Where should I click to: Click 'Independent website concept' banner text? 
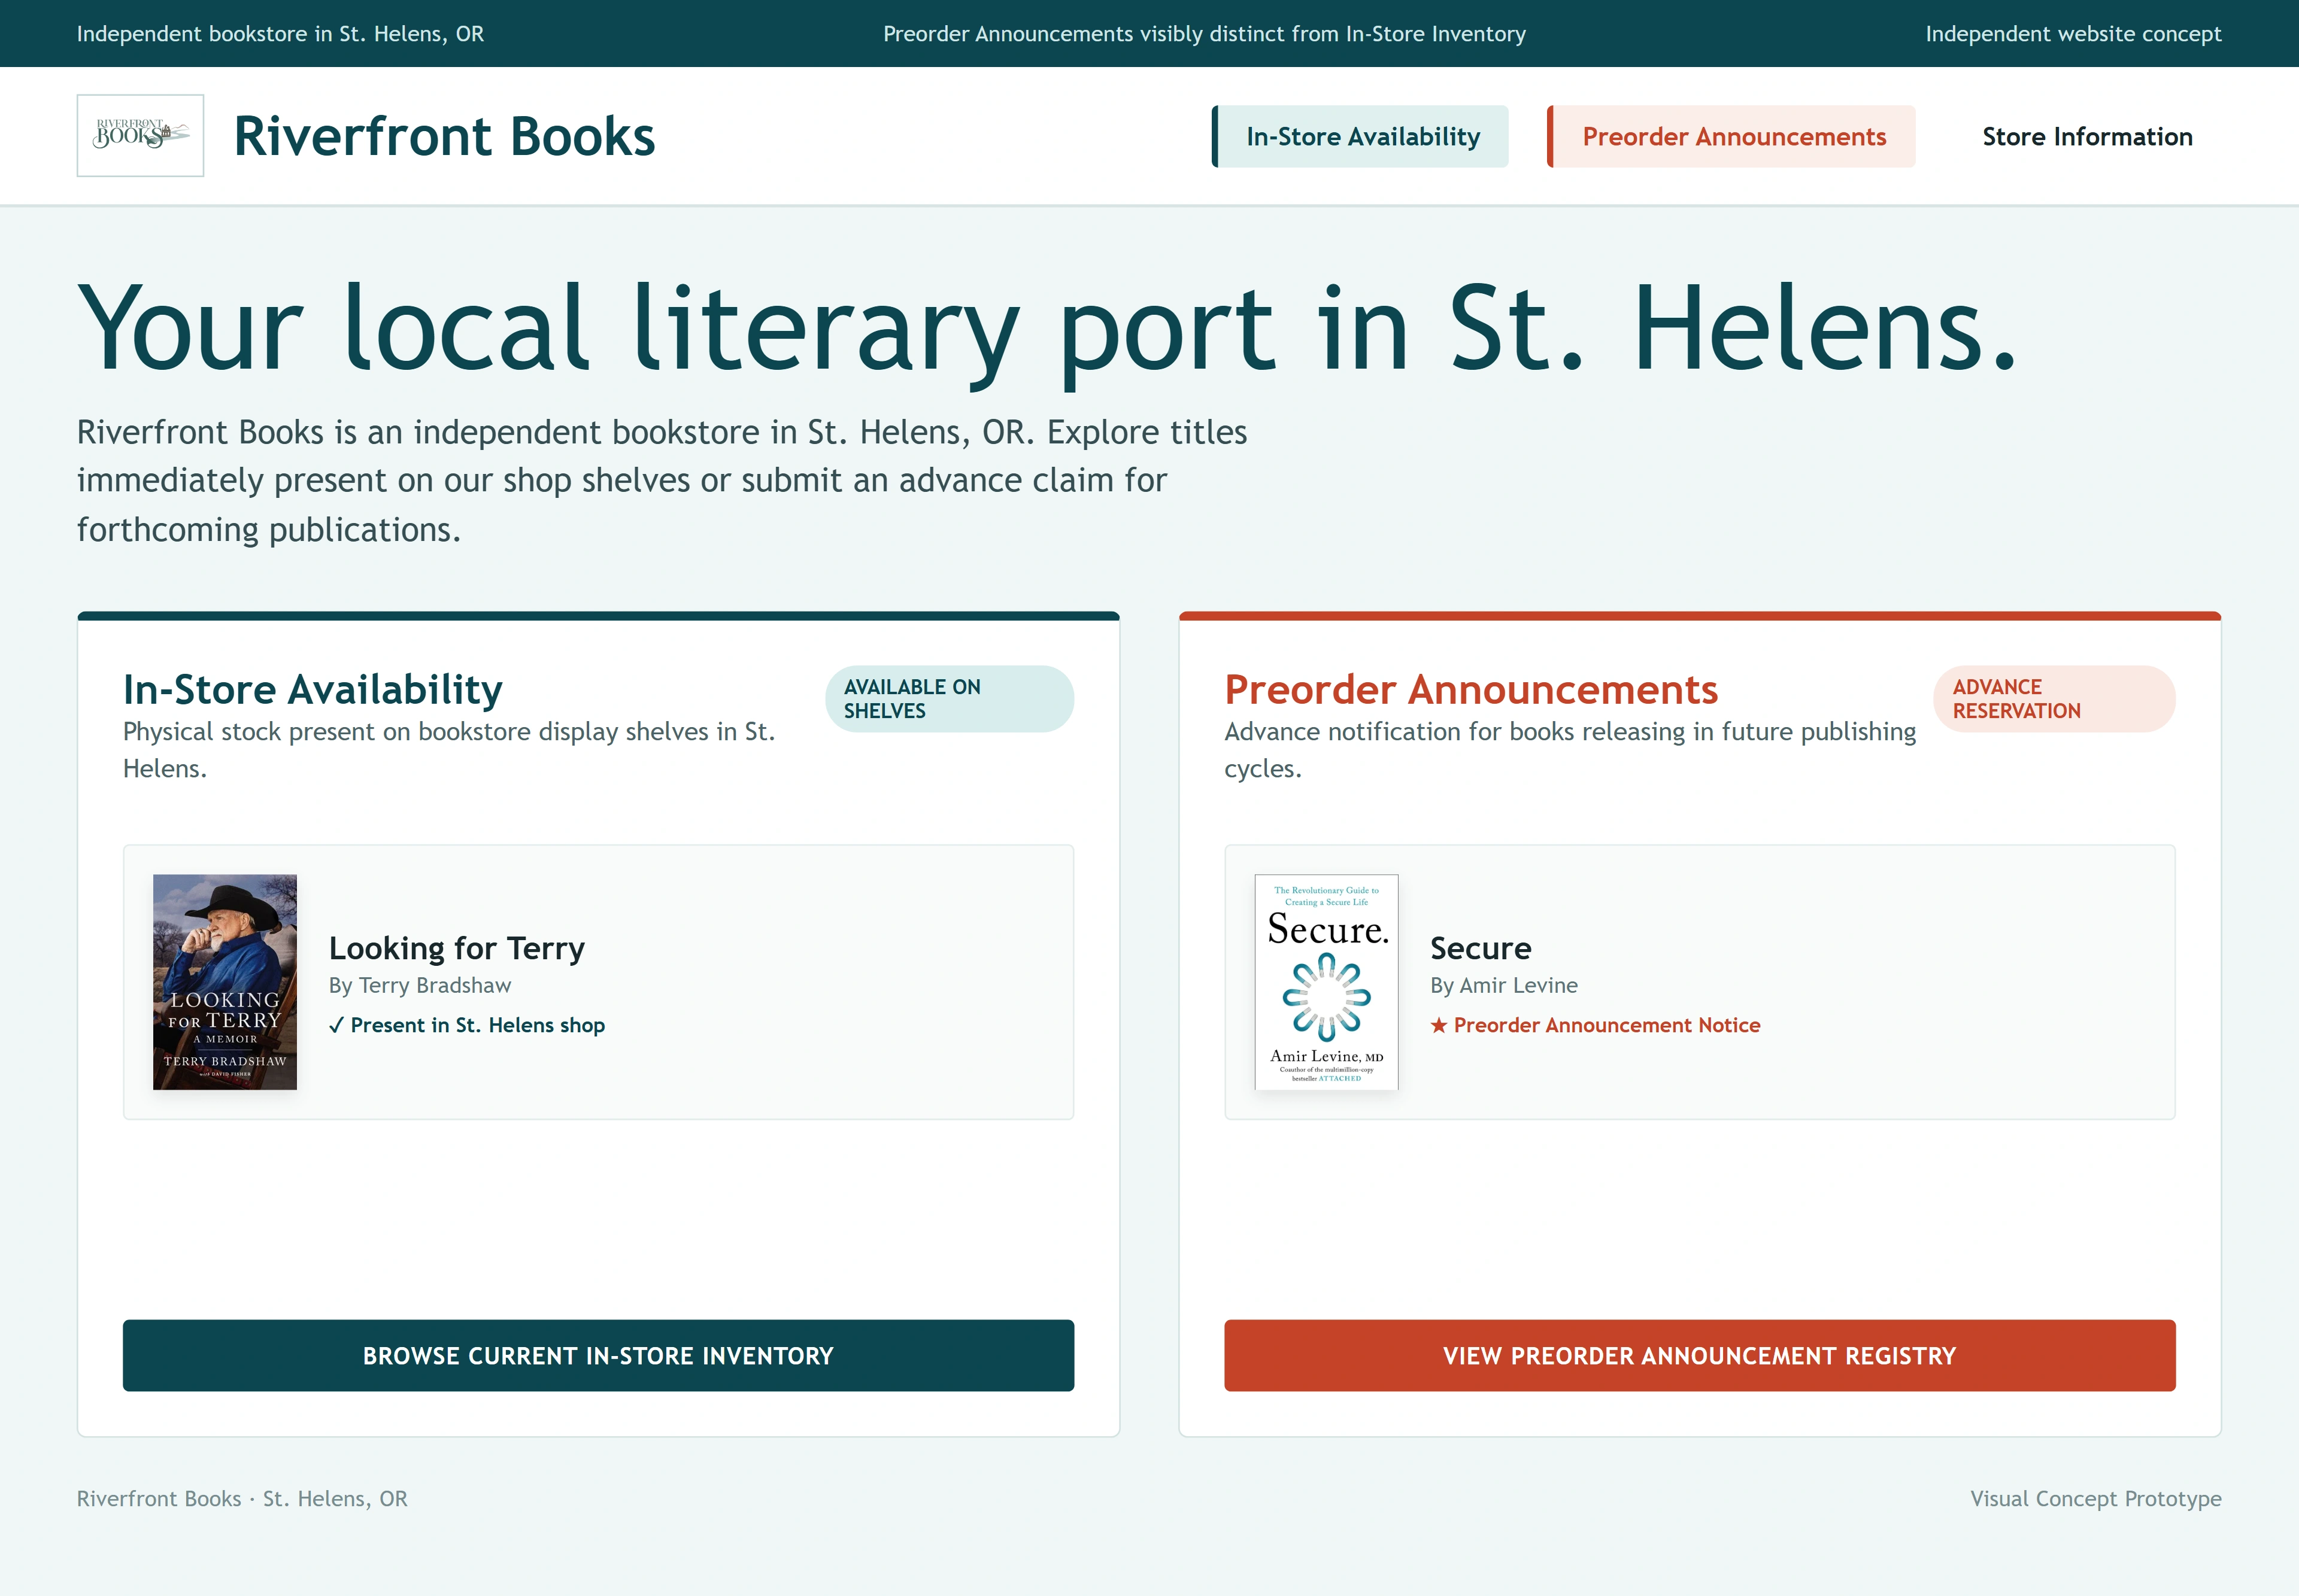[x=2073, y=33]
